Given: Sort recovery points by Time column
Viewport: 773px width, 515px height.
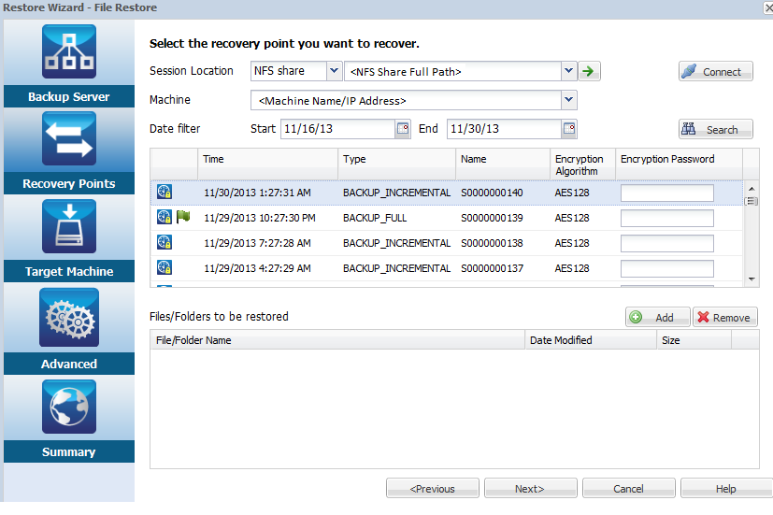Looking at the screenshot, I should 267,160.
